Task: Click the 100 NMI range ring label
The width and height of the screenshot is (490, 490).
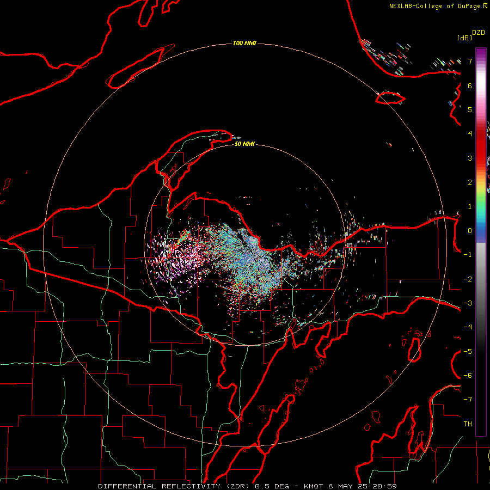Action: click(244, 43)
